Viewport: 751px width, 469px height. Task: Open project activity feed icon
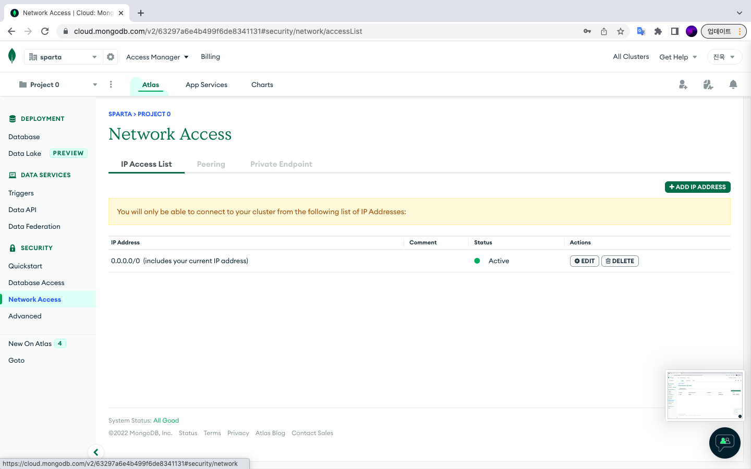(x=708, y=84)
